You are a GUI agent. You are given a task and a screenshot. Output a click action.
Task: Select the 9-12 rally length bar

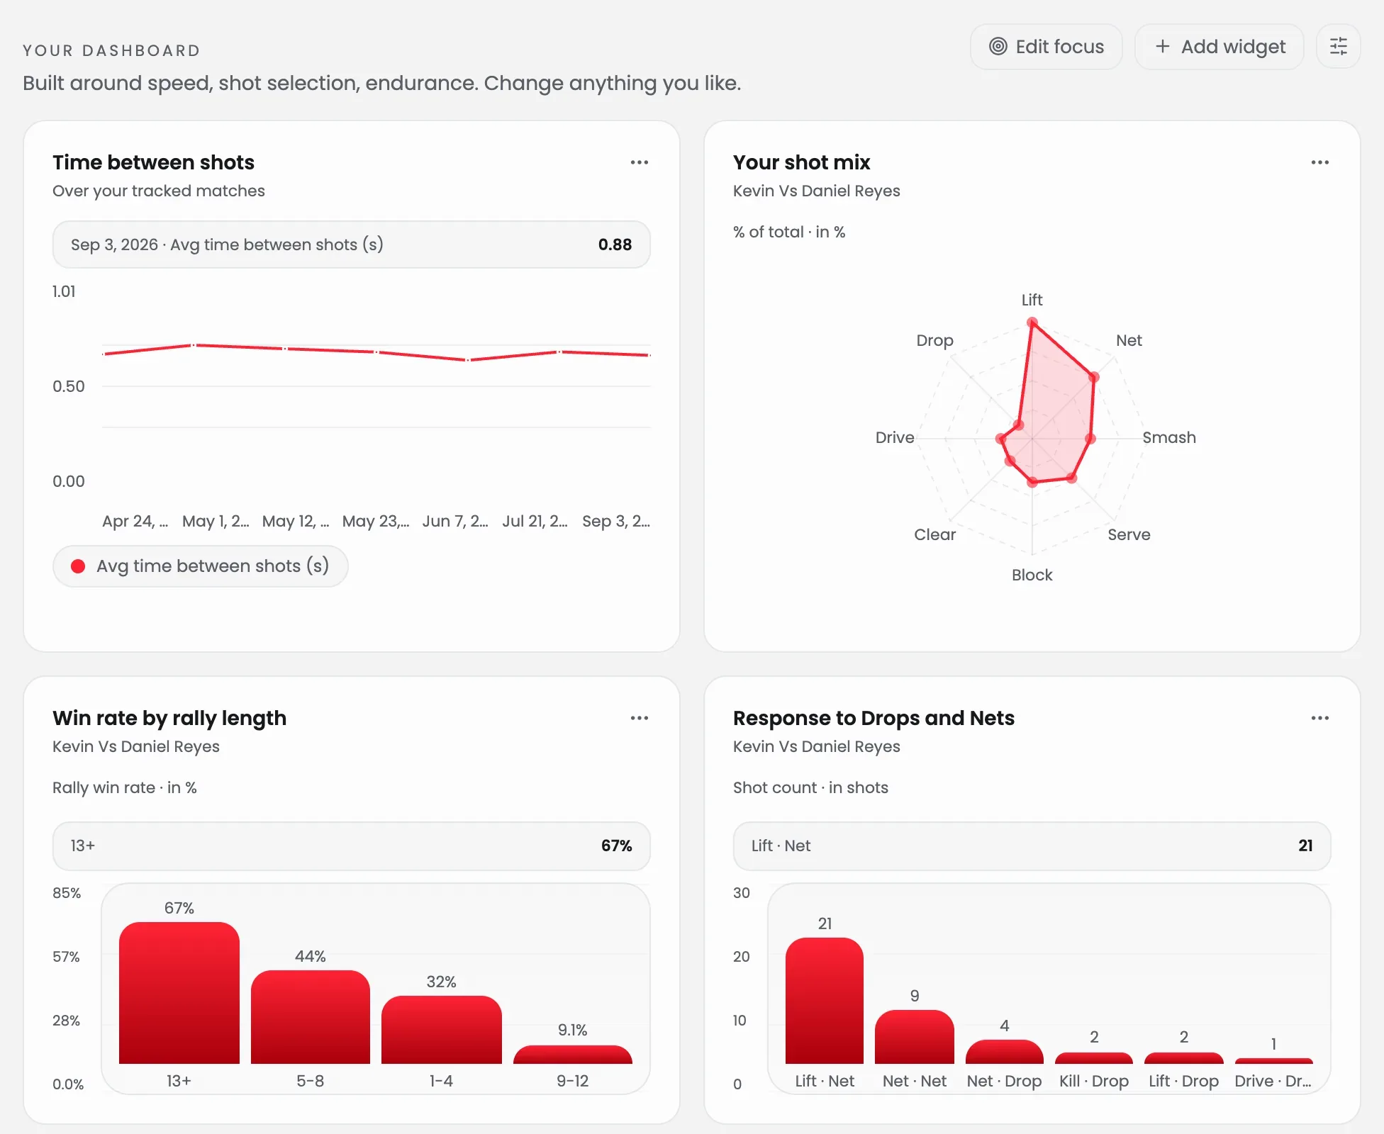pyautogui.click(x=573, y=1055)
